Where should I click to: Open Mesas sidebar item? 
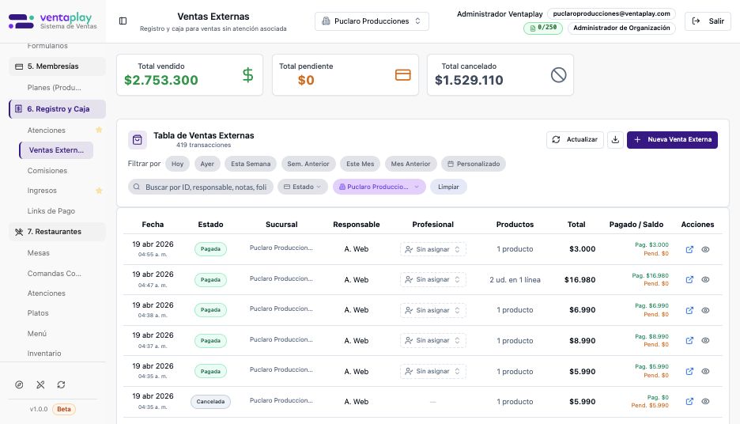click(x=38, y=253)
